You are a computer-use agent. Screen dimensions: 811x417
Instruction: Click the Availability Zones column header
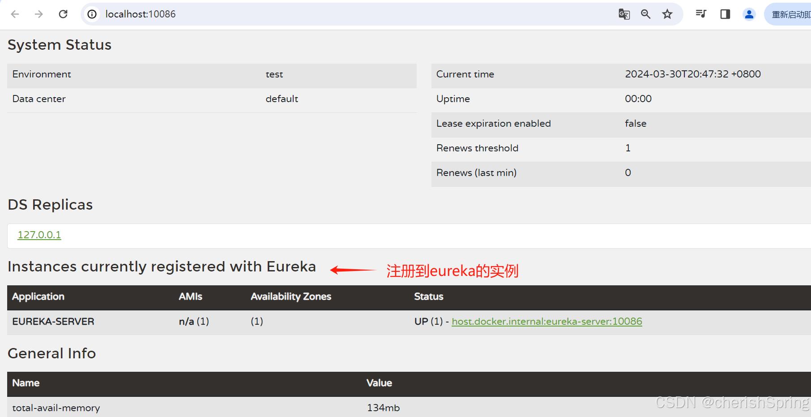pos(291,297)
